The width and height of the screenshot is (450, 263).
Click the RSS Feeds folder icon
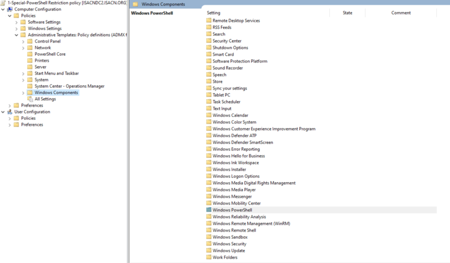pos(209,27)
